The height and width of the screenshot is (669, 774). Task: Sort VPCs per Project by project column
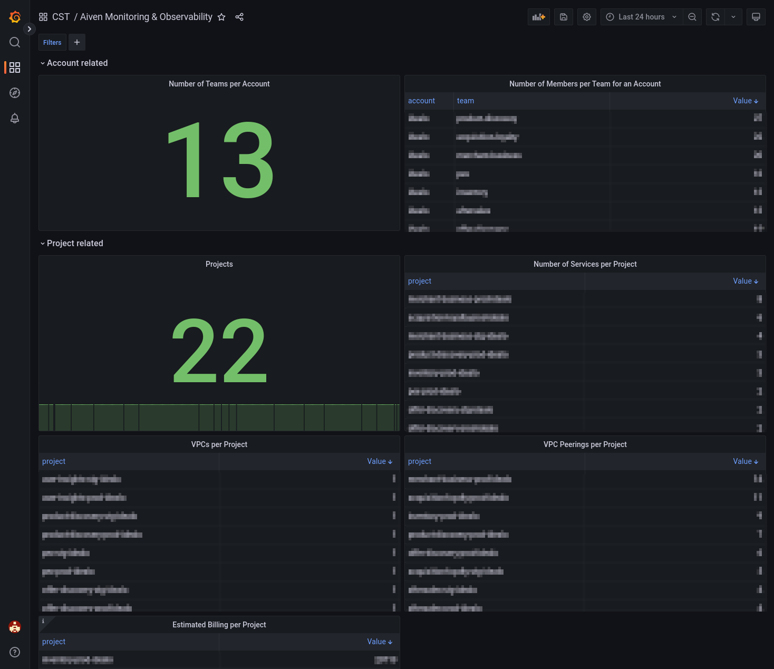click(x=54, y=461)
